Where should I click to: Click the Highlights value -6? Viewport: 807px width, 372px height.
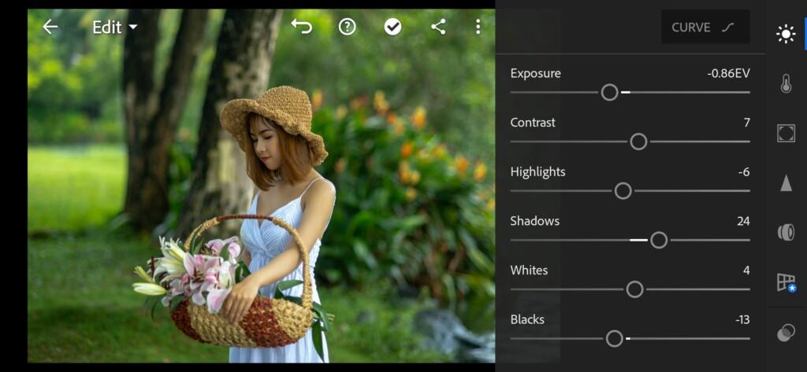(744, 172)
